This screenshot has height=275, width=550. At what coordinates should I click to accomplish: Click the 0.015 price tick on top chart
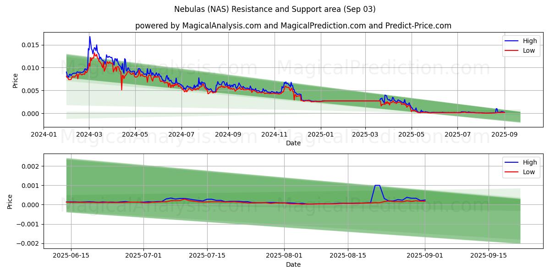30,45
